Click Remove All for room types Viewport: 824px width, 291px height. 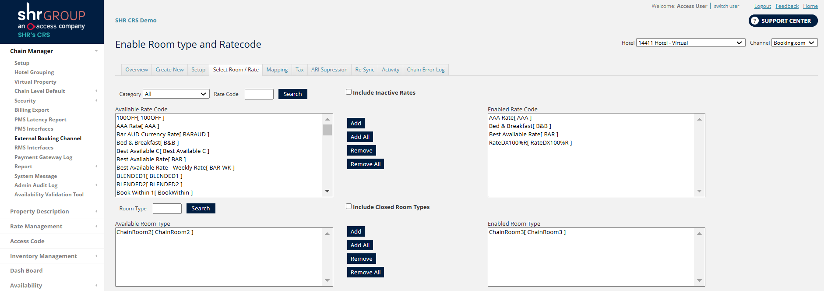366,272
